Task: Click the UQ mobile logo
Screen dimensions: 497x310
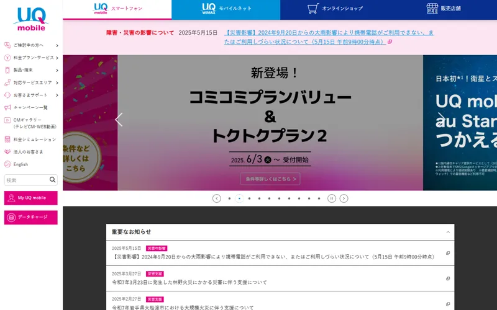Action: coord(31,19)
